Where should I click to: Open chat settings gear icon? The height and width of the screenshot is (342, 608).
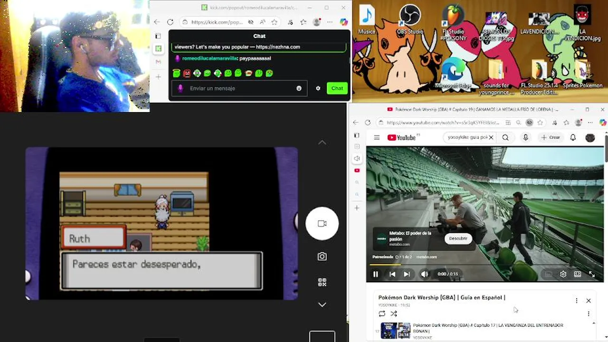pyautogui.click(x=318, y=88)
